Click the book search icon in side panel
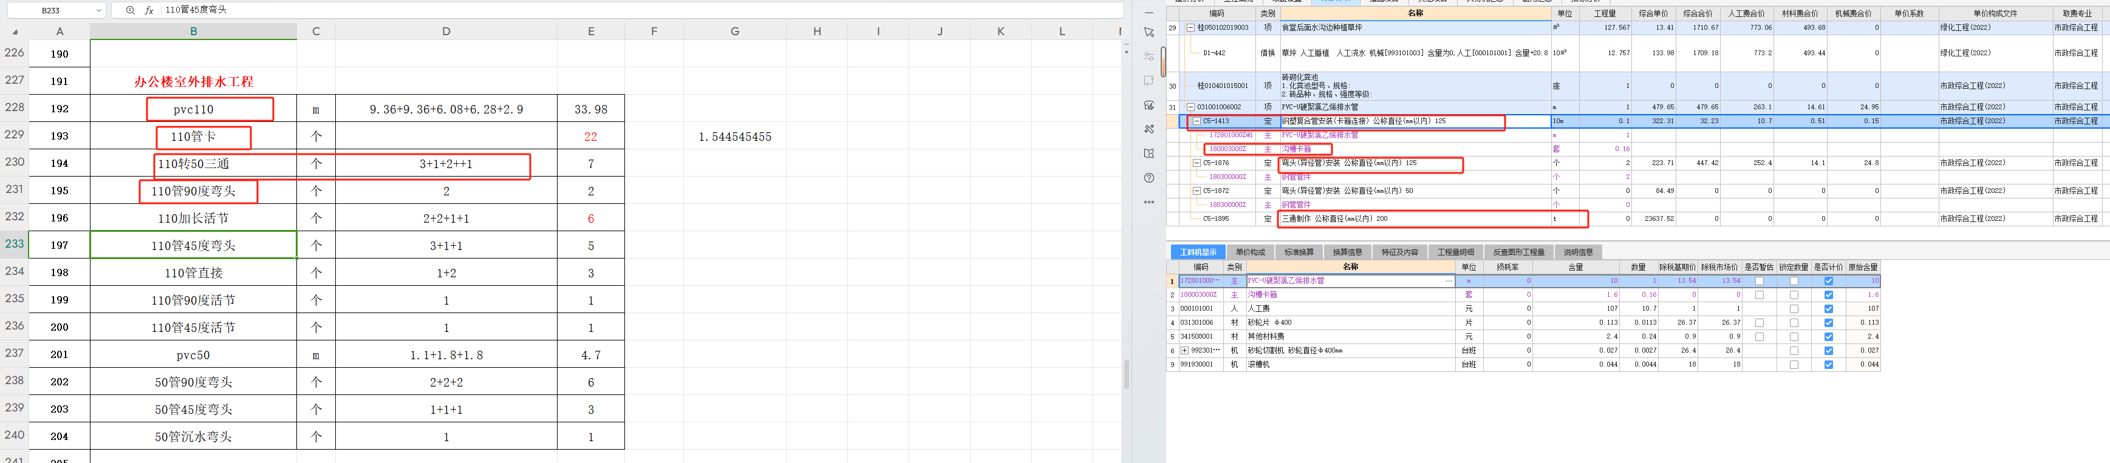The image size is (2110, 463). pos(1149,154)
